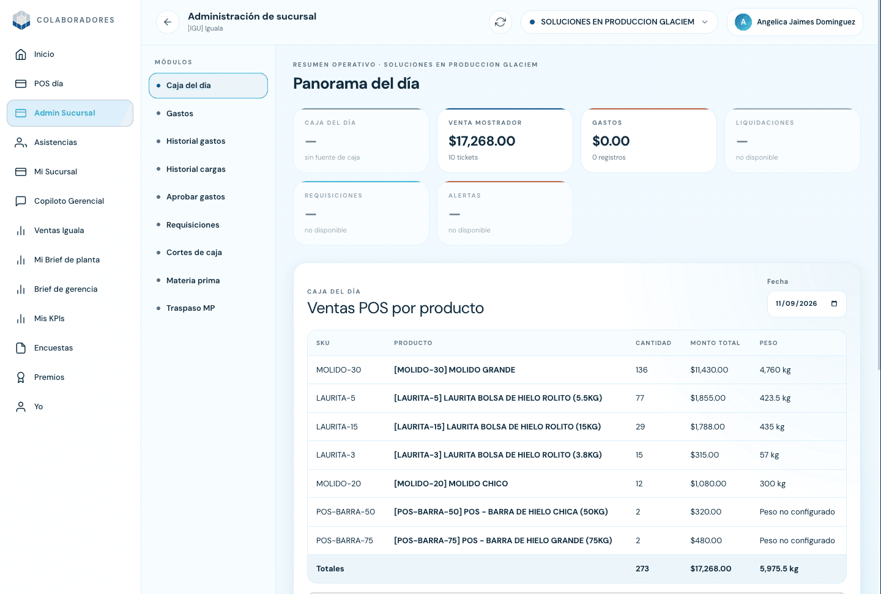Go back with the arrow button
881x594 pixels.
pyautogui.click(x=168, y=22)
